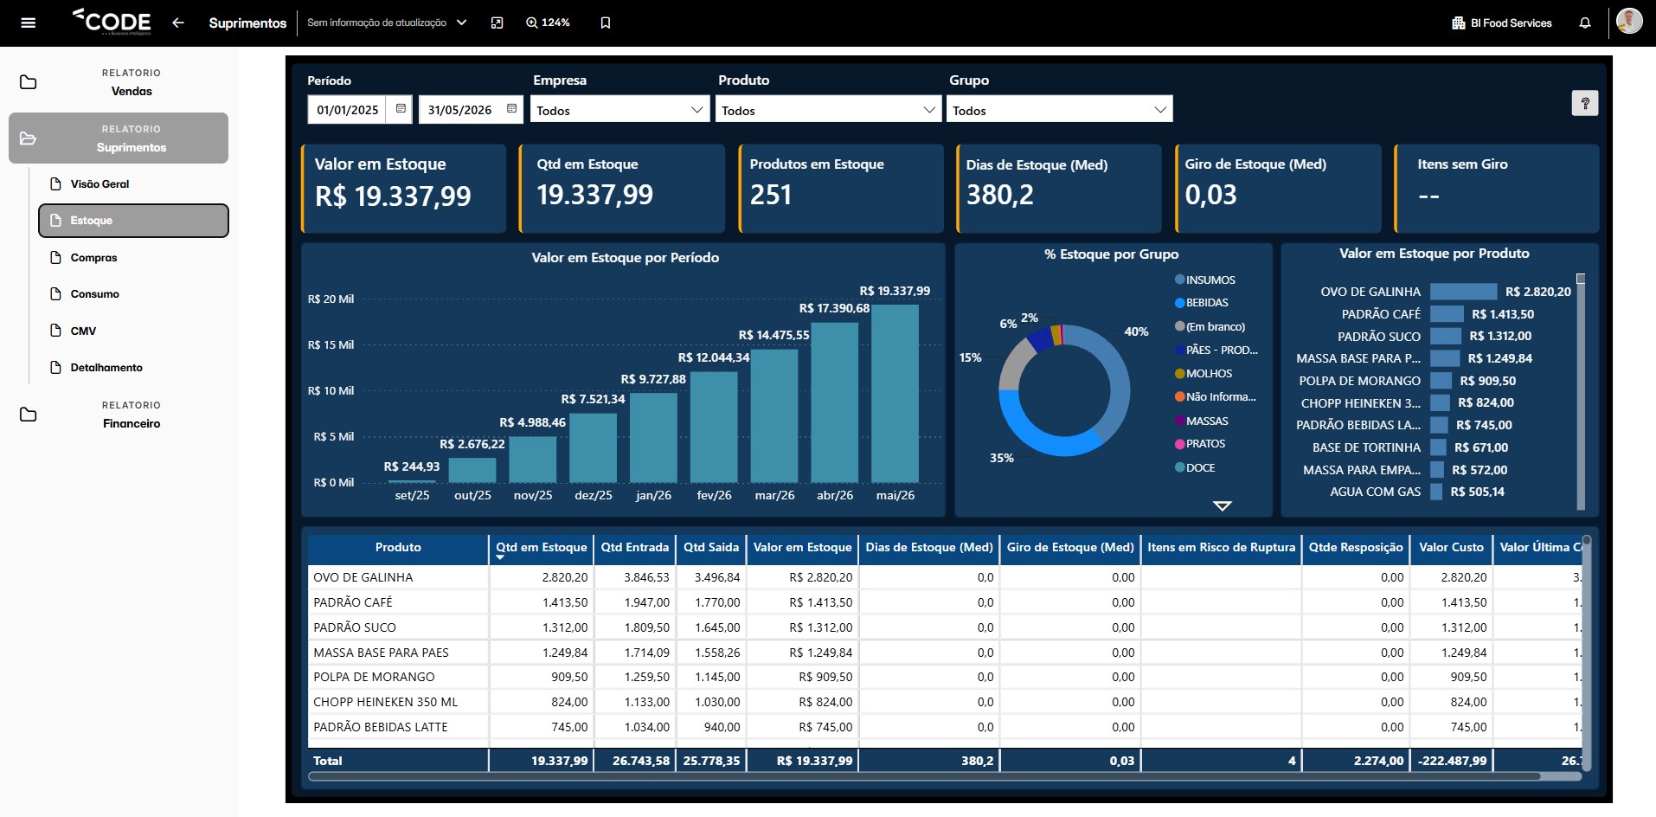Screen dimensions: 1656x817
Task: Click the Consumo page icon
Action: (55, 293)
